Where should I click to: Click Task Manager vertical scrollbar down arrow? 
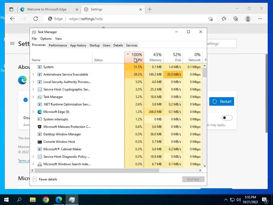tap(205, 166)
